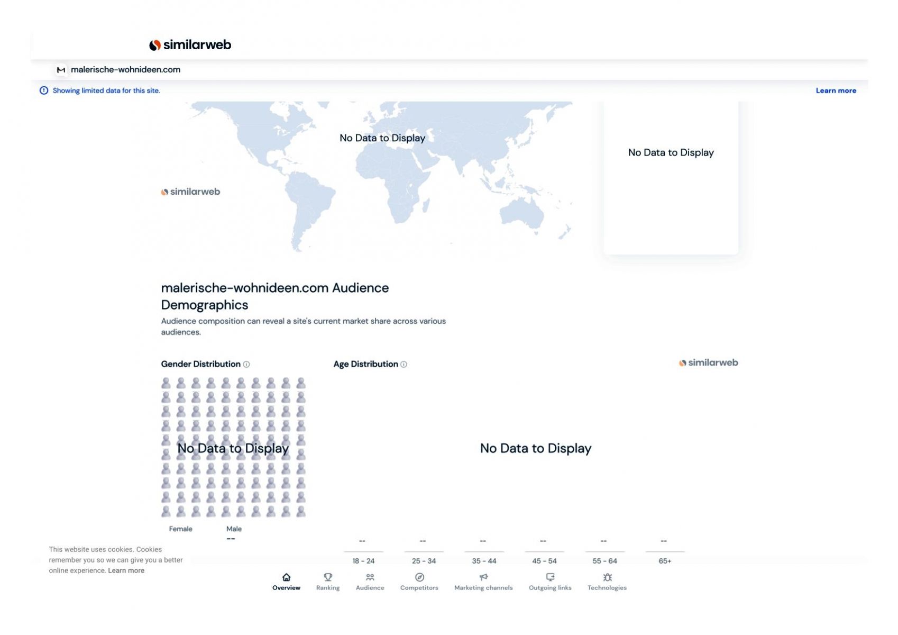
Task: Switch to the Technologies tab
Action: pos(607,582)
